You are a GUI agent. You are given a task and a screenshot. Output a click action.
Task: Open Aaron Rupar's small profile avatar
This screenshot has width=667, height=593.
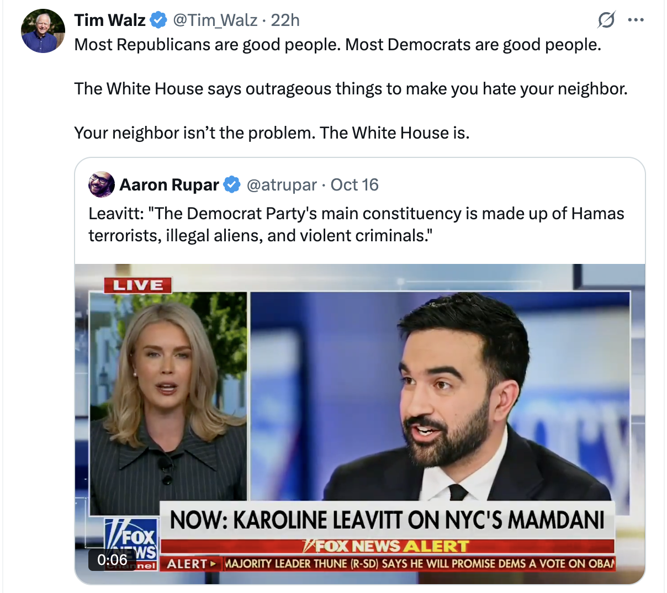pos(101,184)
